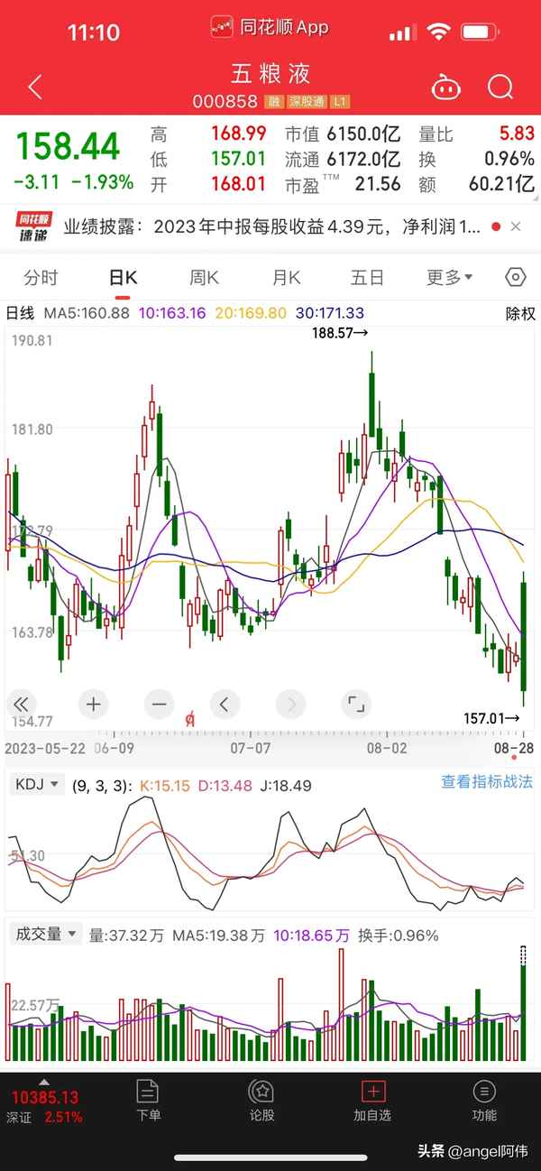Open the robot assistant icon

coord(445,88)
